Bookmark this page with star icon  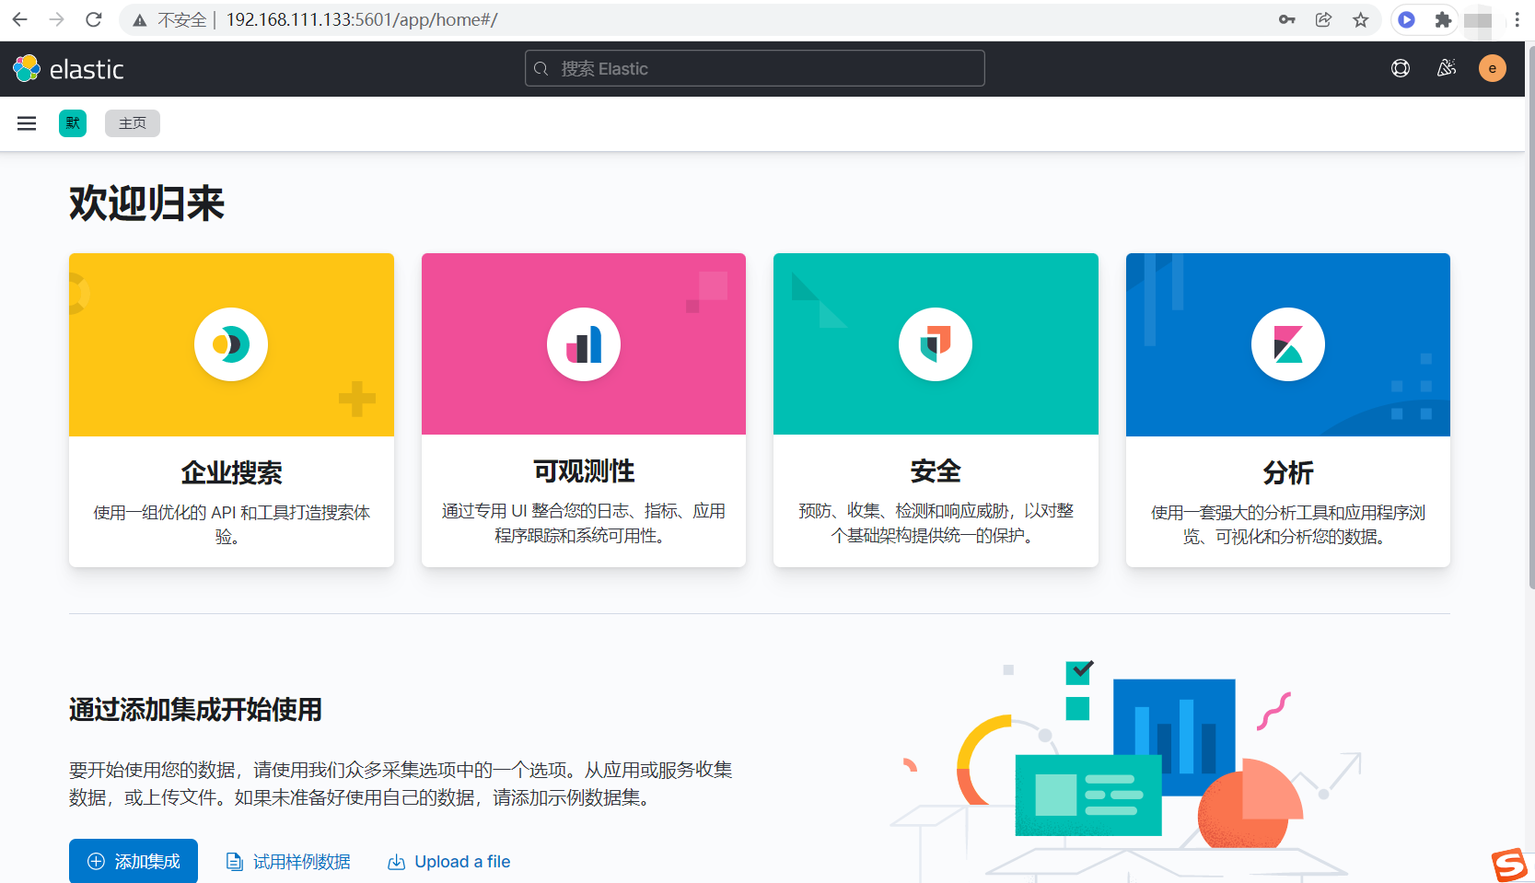(1361, 19)
